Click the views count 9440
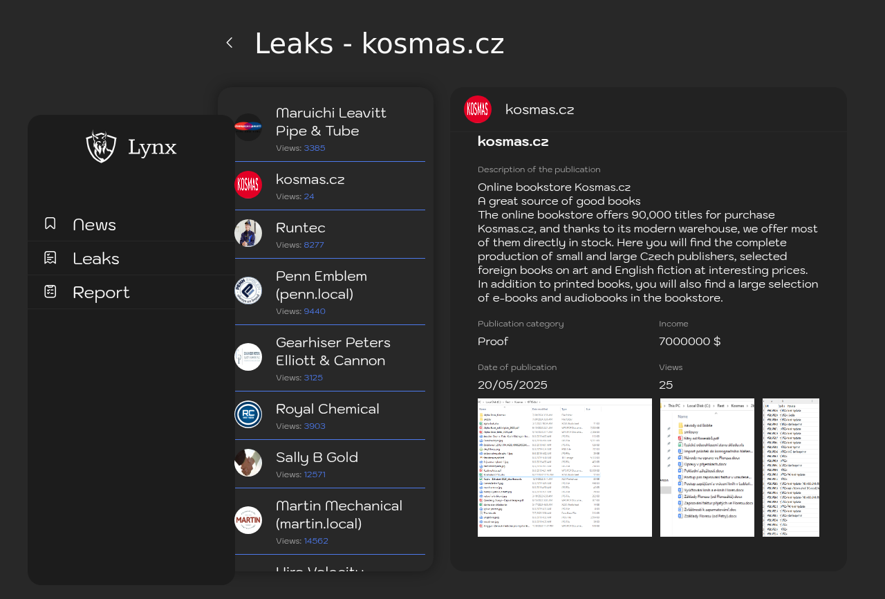885x599 pixels. [x=315, y=311]
